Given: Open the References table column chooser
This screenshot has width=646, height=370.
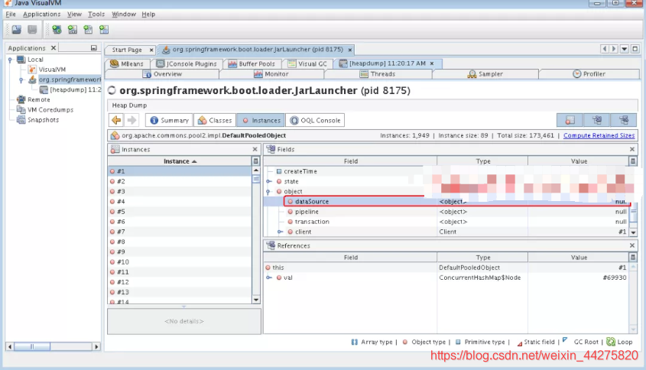Looking at the screenshot, I should click(x=633, y=258).
